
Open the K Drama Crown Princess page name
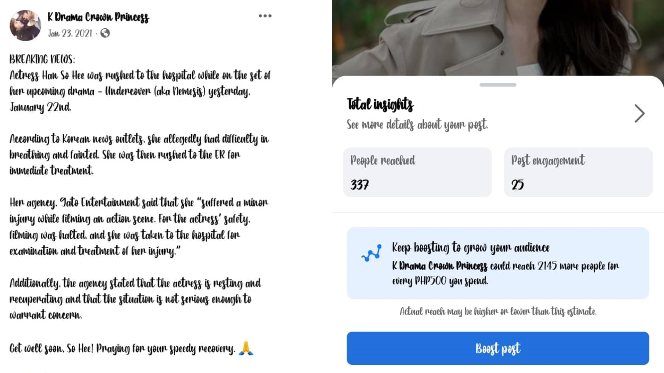pos(98,17)
